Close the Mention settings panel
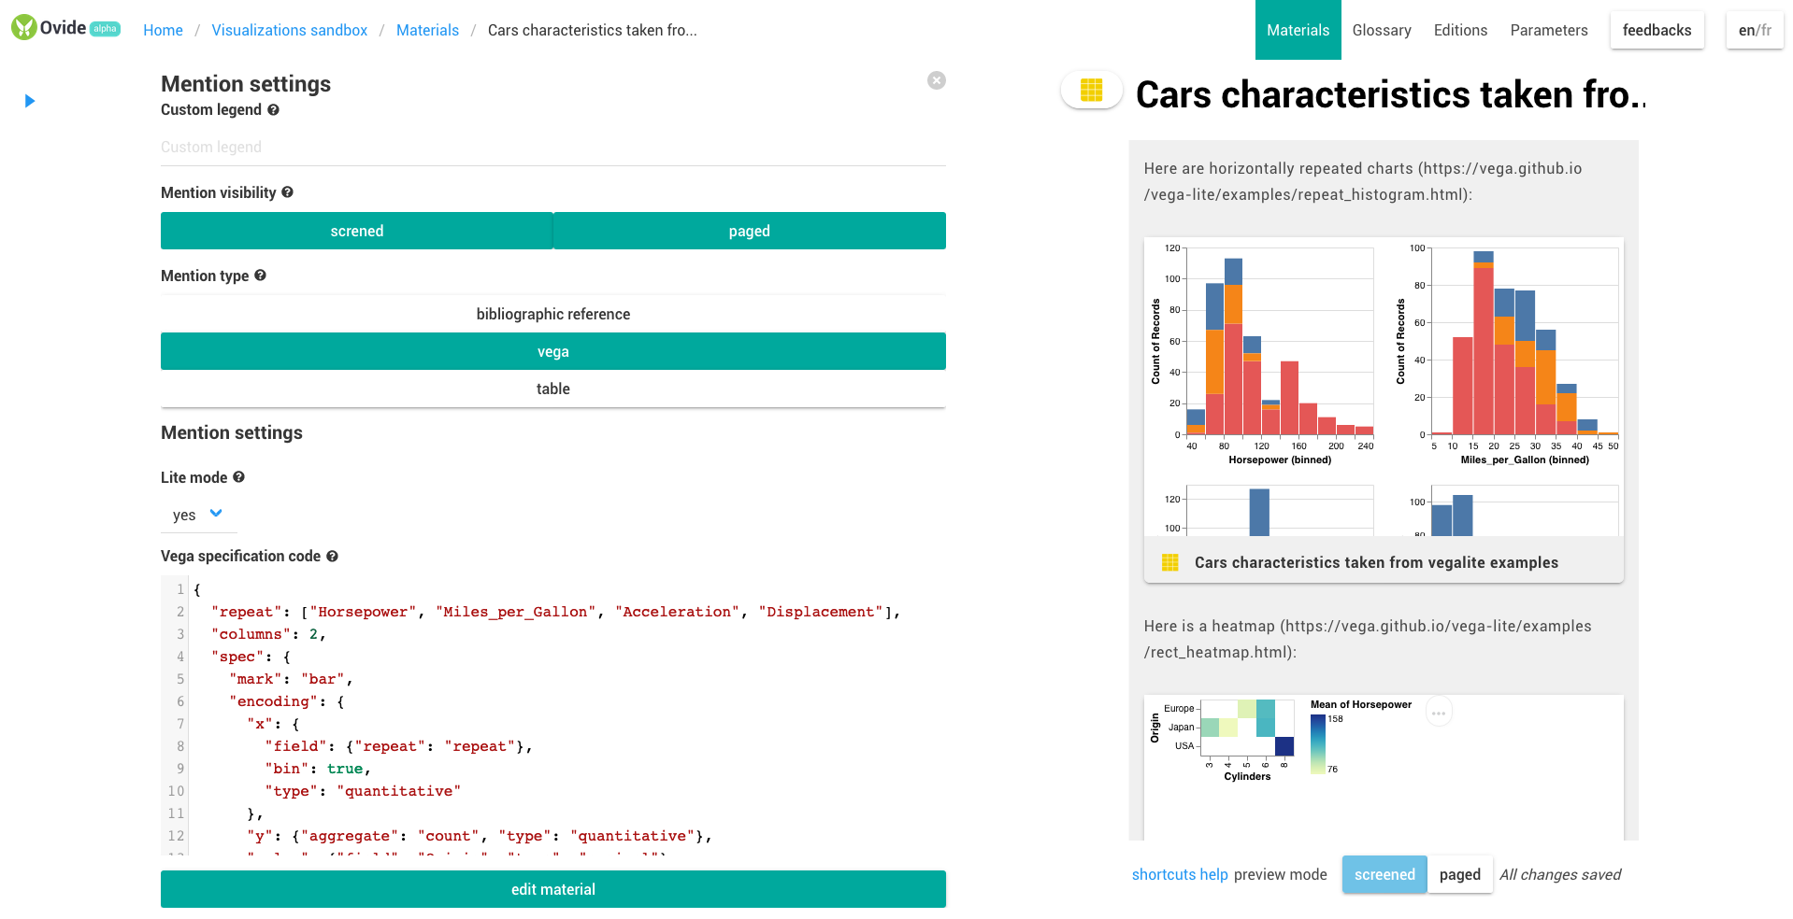This screenshot has height=919, width=1793. tap(936, 80)
